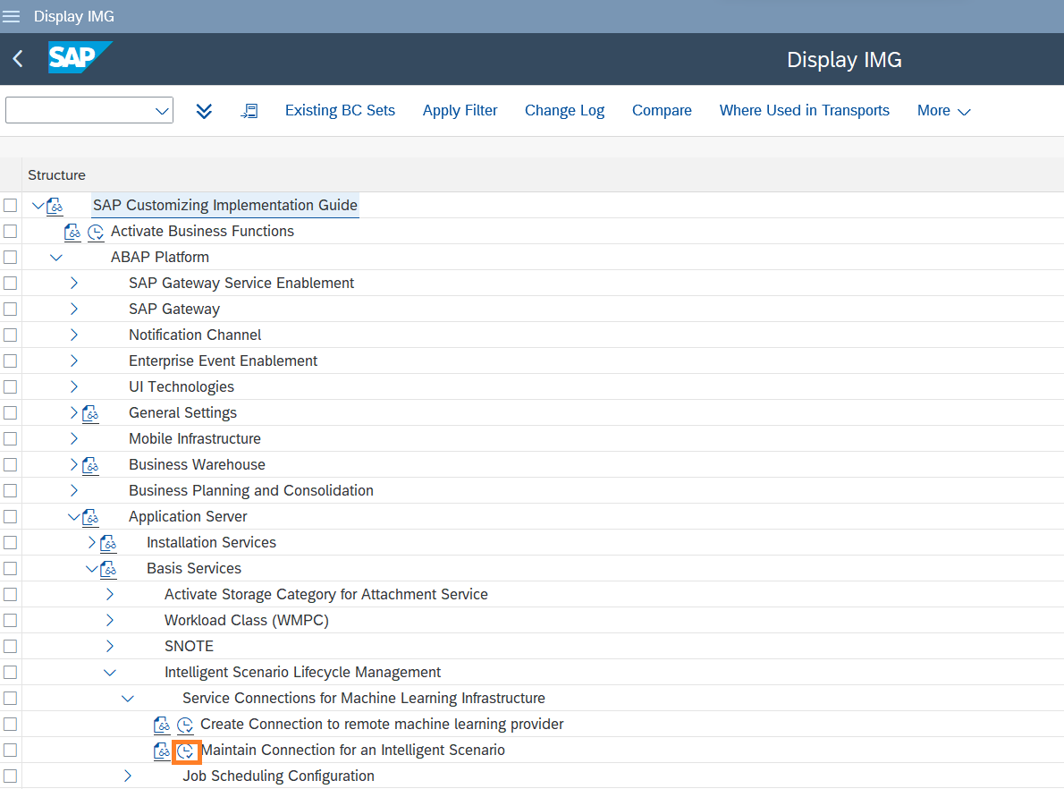The image size is (1064, 789).
Task: Click the double-chevron expand all icon
Action: pos(204,111)
